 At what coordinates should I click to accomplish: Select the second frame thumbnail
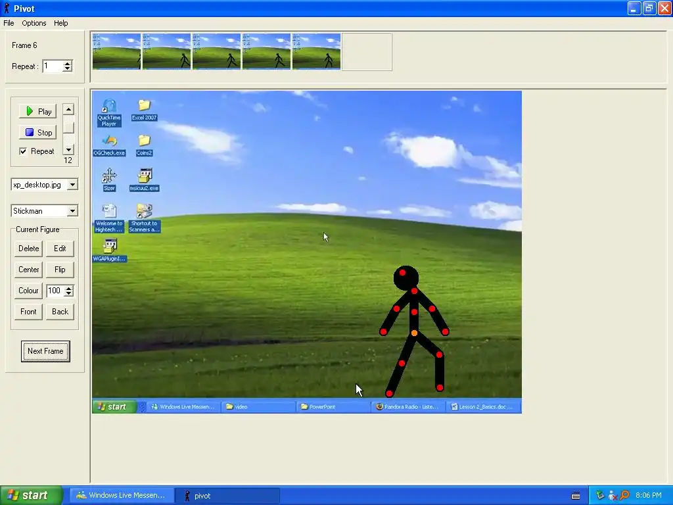point(166,51)
